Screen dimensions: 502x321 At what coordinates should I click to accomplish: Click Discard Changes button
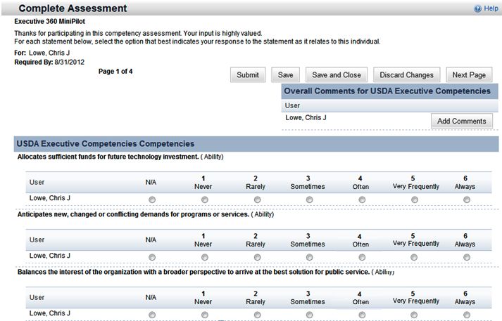406,74
